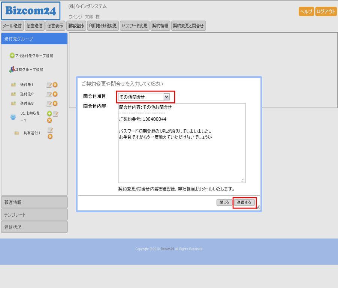Click inside the 問合せ内容 text area
Screen dimensions: 338x288
(182, 157)
